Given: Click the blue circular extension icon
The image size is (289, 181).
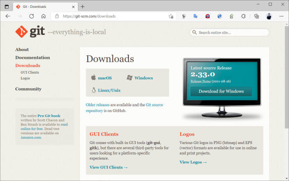Looking at the screenshot, I should tap(219, 16).
